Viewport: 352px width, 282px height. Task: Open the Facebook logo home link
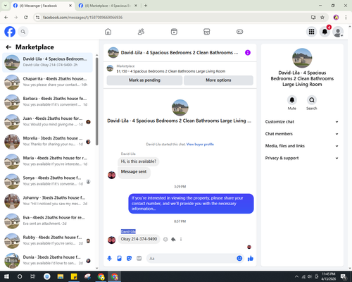(10, 32)
